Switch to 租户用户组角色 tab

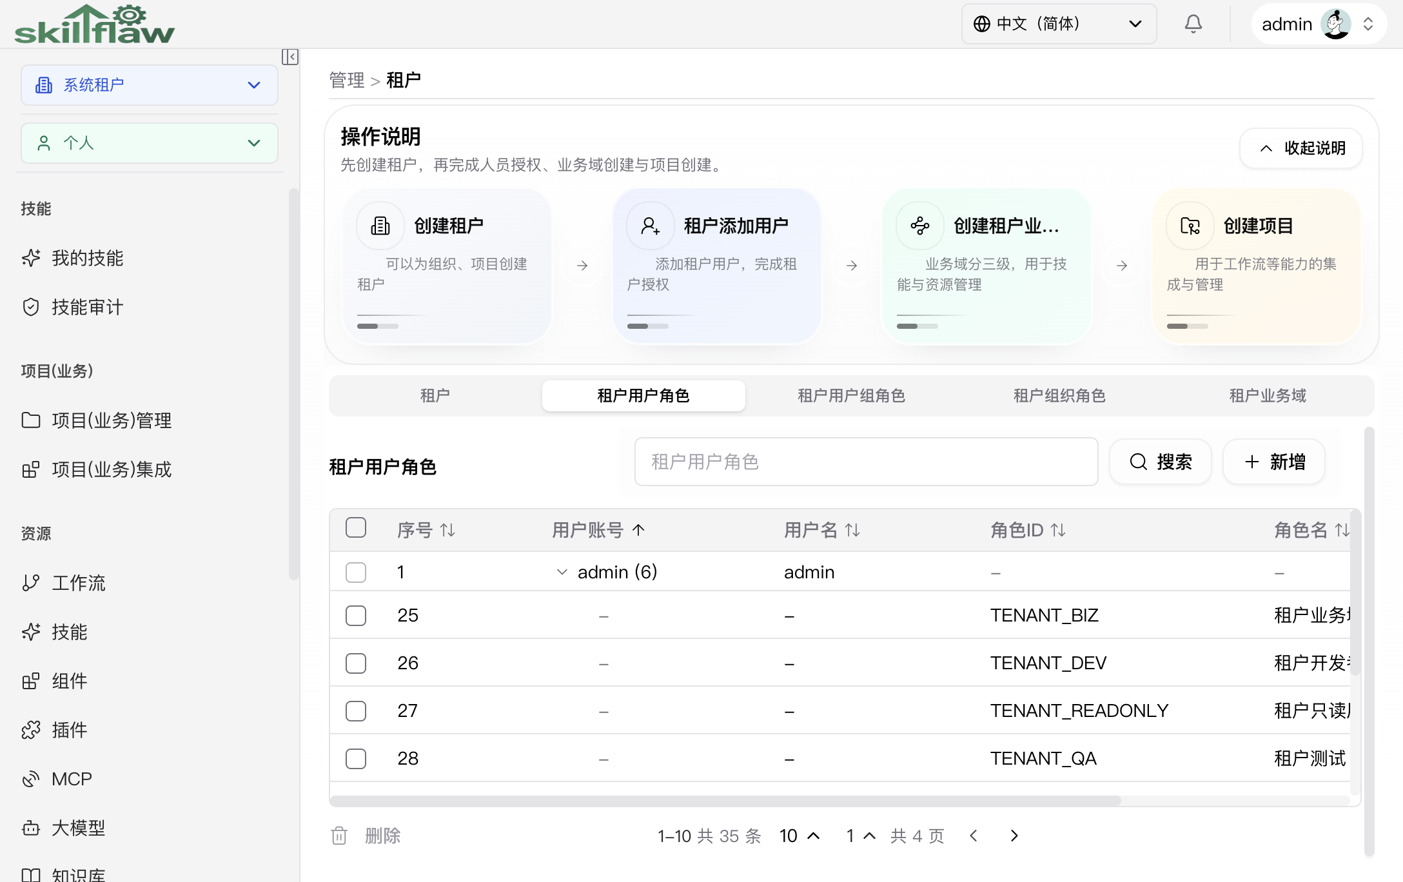click(852, 395)
